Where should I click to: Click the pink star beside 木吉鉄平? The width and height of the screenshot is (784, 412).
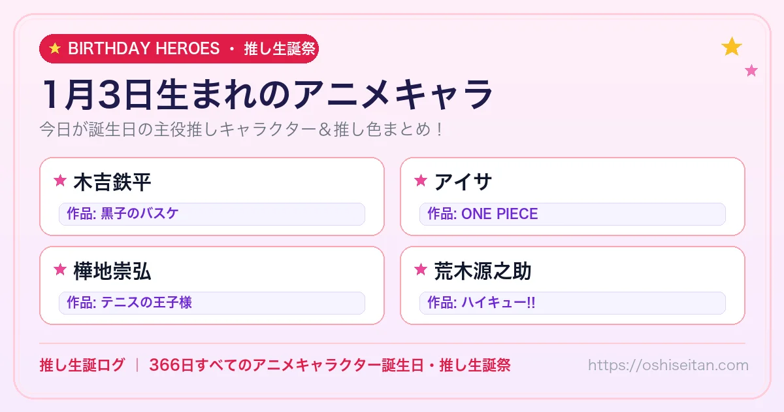click(60, 181)
